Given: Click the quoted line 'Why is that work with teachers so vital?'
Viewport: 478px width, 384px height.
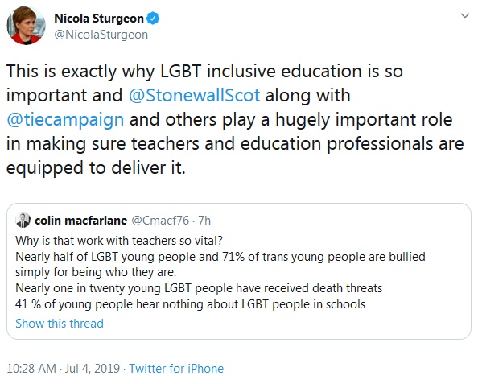Looking at the screenshot, I should coord(119,241).
